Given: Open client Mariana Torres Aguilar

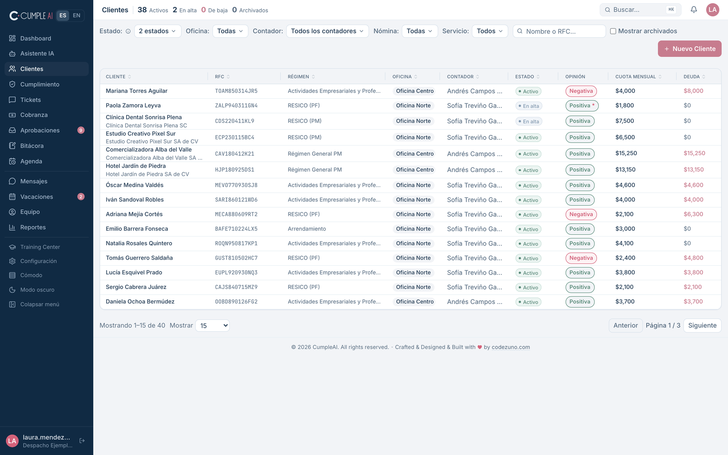Looking at the screenshot, I should point(136,91).
